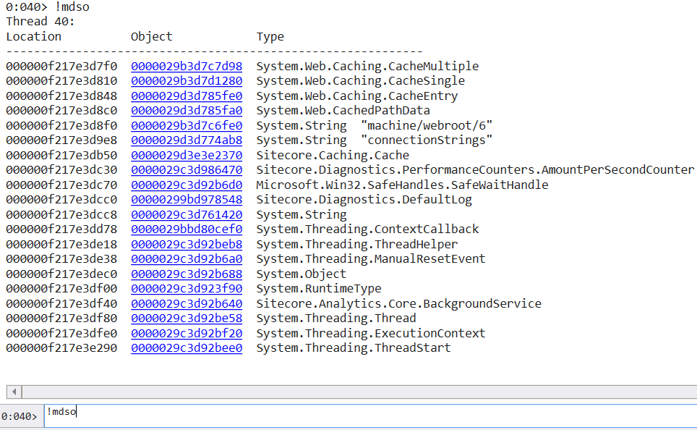Inspect the CachedPathData object link
Viewport: 697px width, 430px height.
(x=187, y=110)
